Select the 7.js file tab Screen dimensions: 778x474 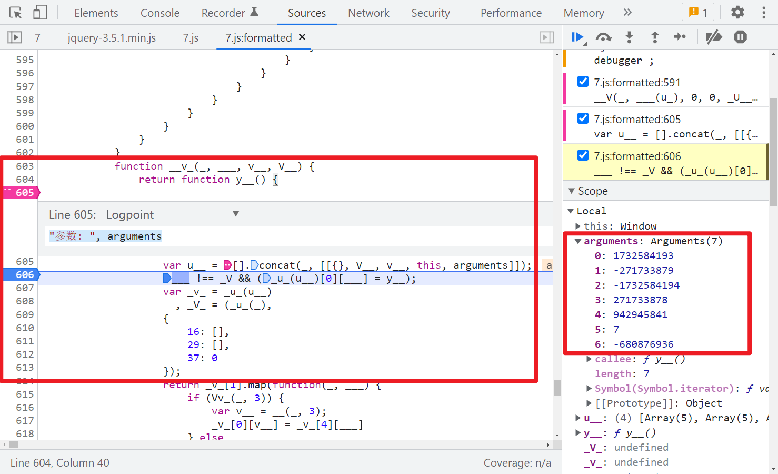point(191,38)
